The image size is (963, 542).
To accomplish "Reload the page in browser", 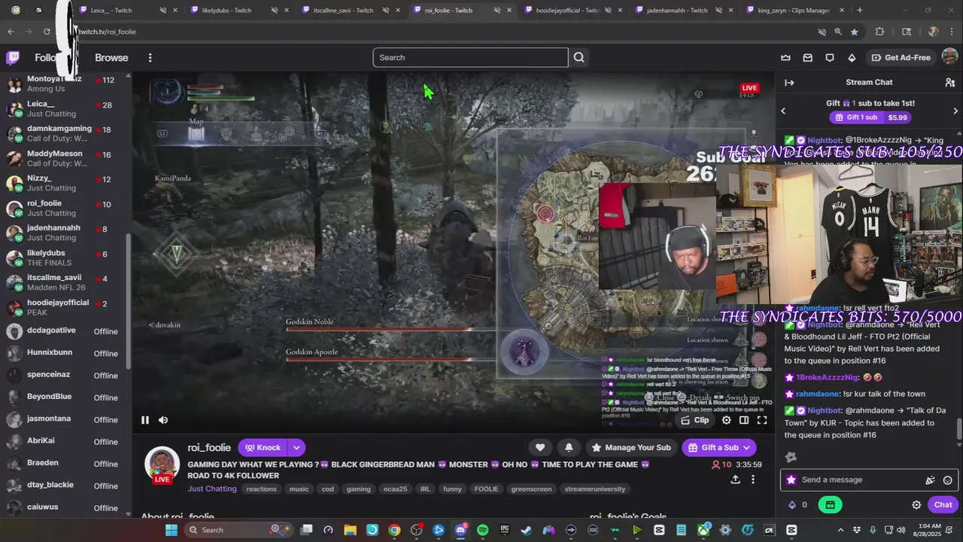I will tap(47, 32).
